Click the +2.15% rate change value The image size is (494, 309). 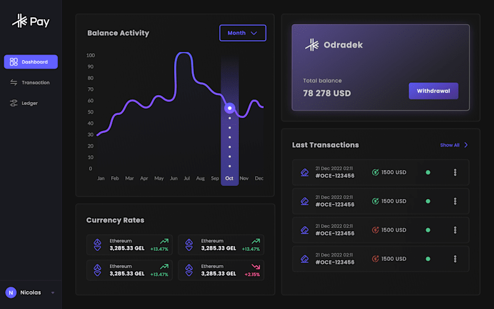252,274
